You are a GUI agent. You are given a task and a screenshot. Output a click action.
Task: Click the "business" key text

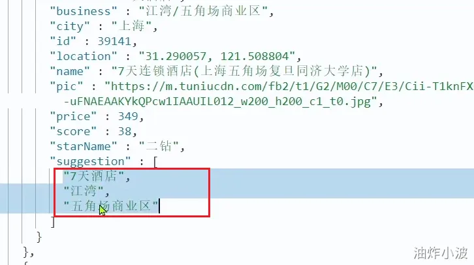click(84, 12)
